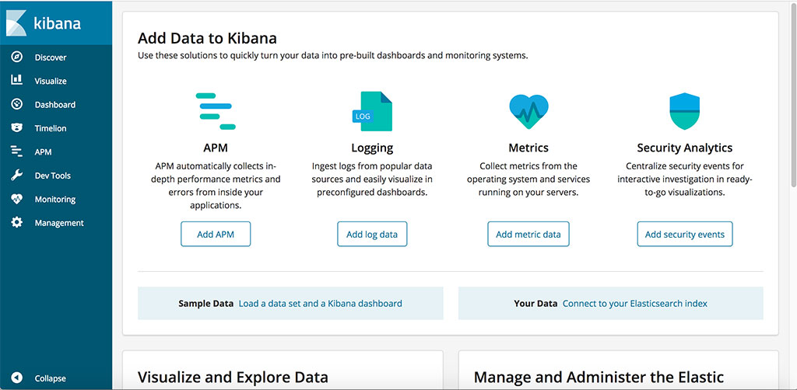Click the Add security events button
This screenshot has width=797, height=390.
tap(685, 235)
